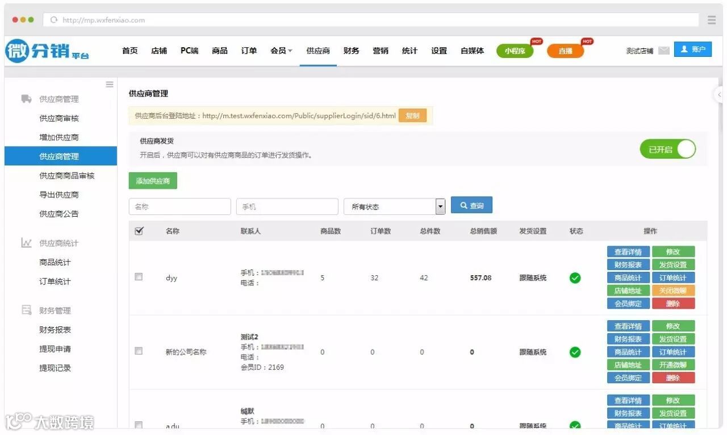Go to 首页 in the top navigation
The image size is (727, 435).
click(x=130, y=51)
